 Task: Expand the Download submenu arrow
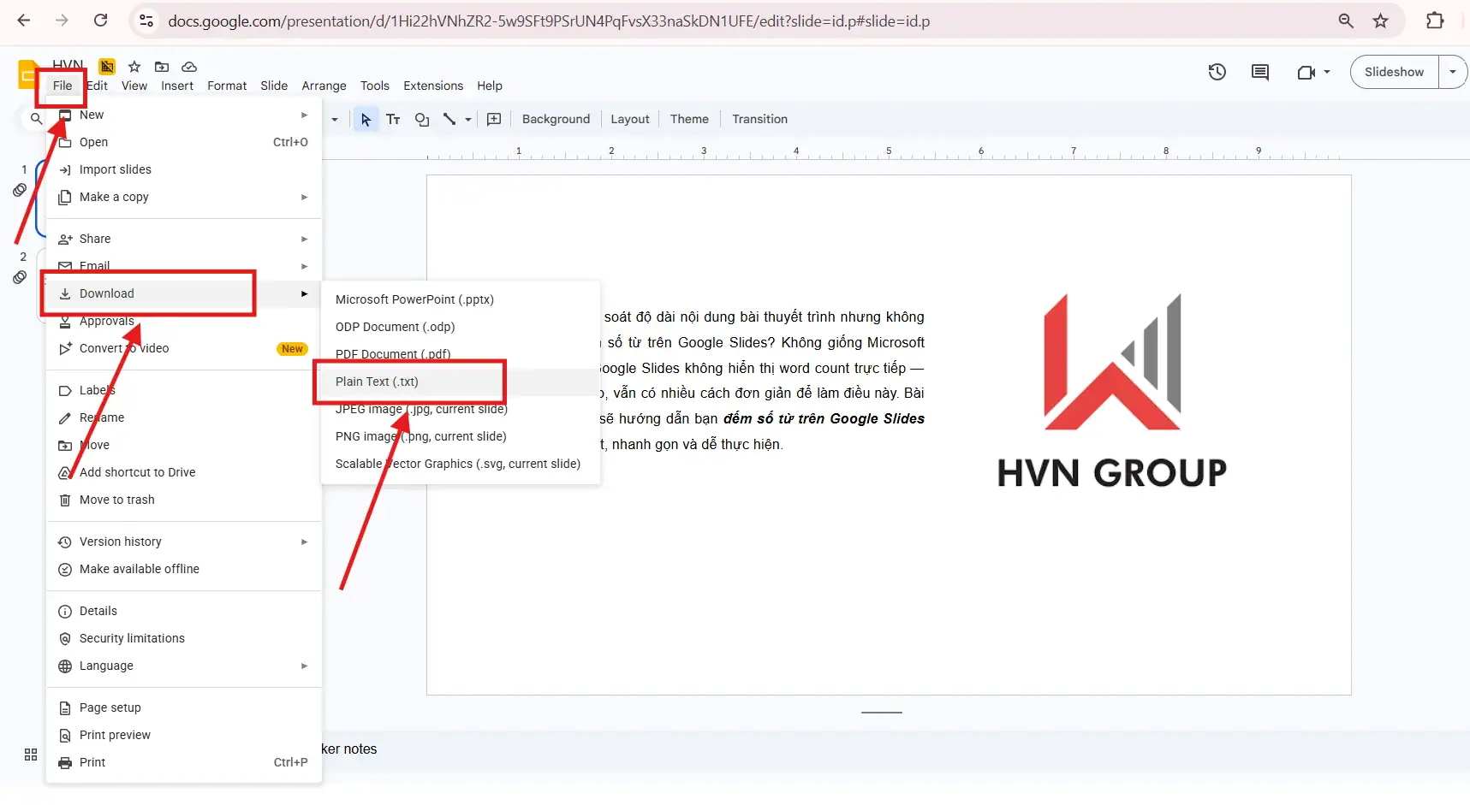tap(304, 293)
